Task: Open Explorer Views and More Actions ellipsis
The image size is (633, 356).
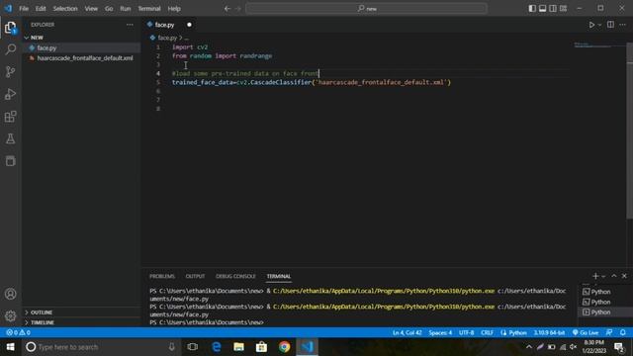Action: [x=130, y=25]
